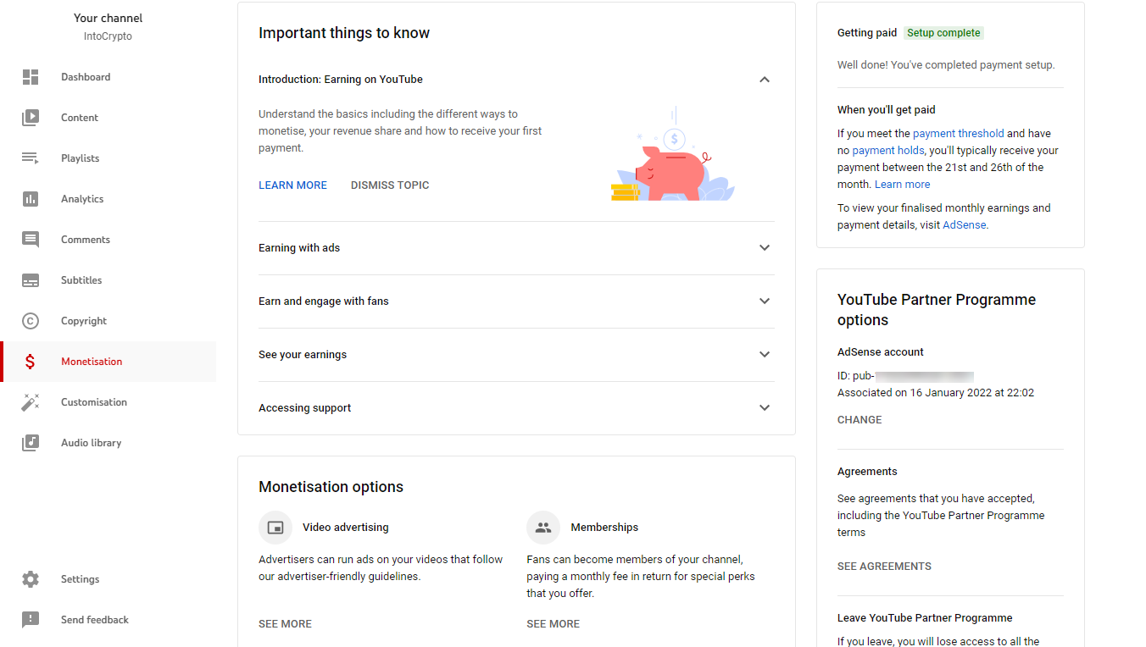Open Customisation in the sidebar

[108, 402]
